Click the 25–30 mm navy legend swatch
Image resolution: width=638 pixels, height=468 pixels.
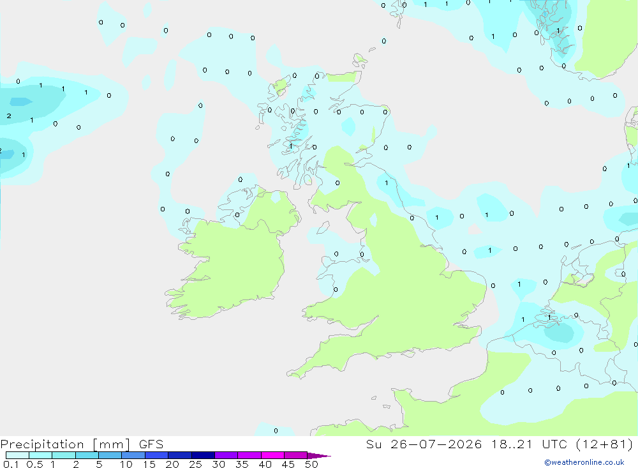click(x=203, y=455)
